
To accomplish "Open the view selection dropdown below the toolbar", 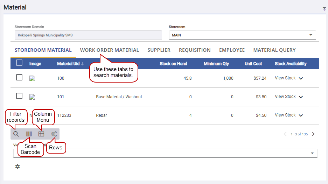I will pos(165,153).
